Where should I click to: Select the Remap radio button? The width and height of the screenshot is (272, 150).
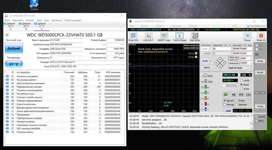click(x=225, y=105)
